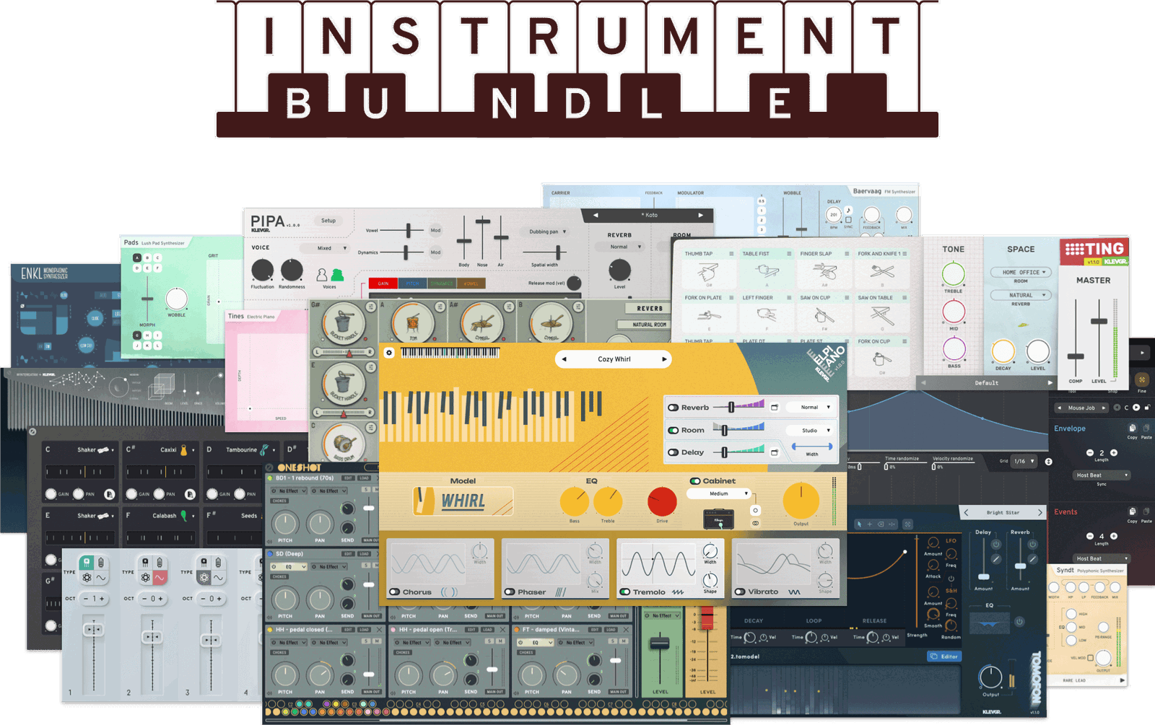1155x725 pixels.
Task: Click the Setup button in PIPA
Action: pyautogui.click(x=328, y=221)
